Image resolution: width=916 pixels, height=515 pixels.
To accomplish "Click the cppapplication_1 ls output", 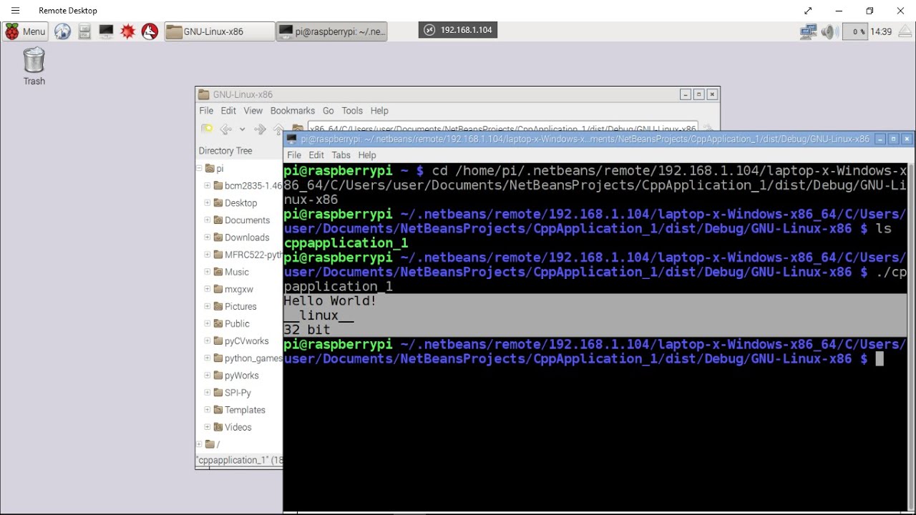I will (346, 243).
